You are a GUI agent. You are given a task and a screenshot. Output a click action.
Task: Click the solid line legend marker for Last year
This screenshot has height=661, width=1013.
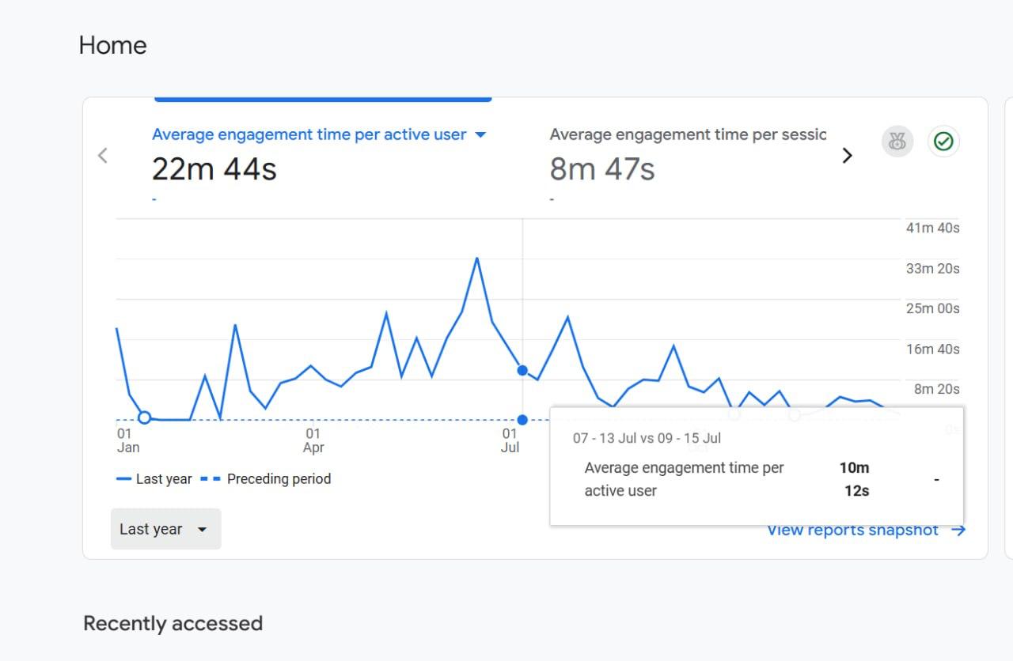(123, 479)
